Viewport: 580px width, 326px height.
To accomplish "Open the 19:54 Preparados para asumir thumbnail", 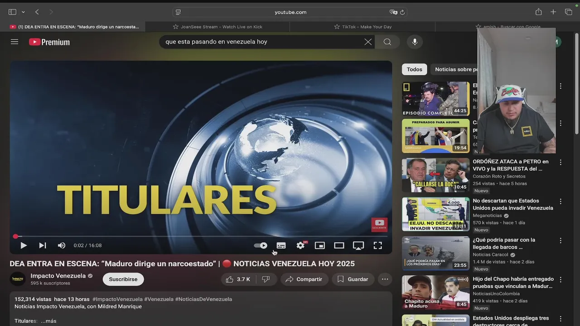I will [435, 136].
